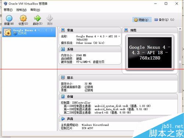Select the Google Nexus 4 VM entry

click(x=29, y=32)
